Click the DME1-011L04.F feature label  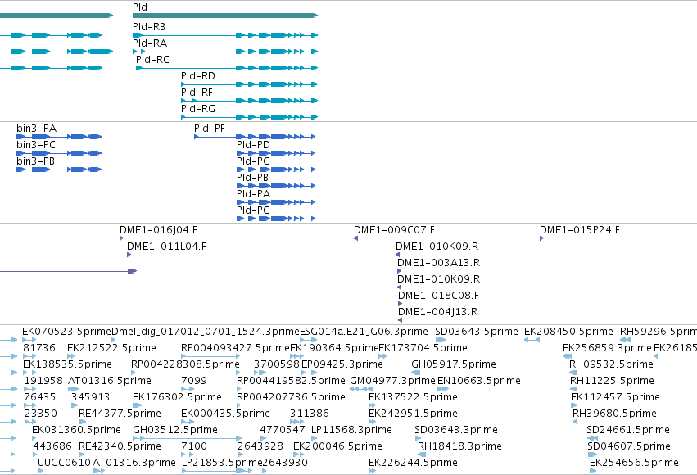click(x=166, y=247)
